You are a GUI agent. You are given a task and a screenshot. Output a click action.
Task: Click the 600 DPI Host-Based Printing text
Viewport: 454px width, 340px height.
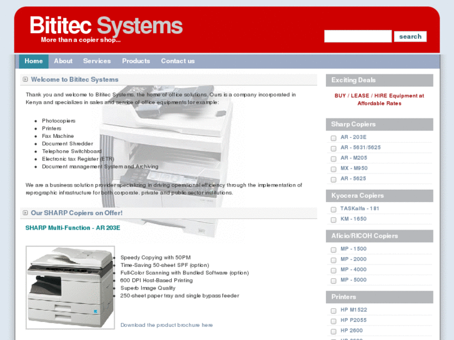click(156, 280)
